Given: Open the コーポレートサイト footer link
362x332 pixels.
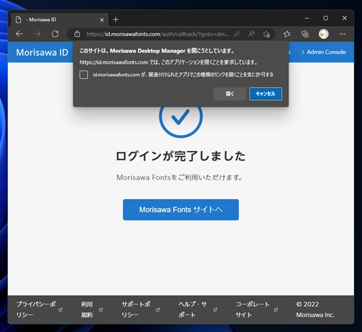Looking at the screenshot, I should tap(253, 309).
